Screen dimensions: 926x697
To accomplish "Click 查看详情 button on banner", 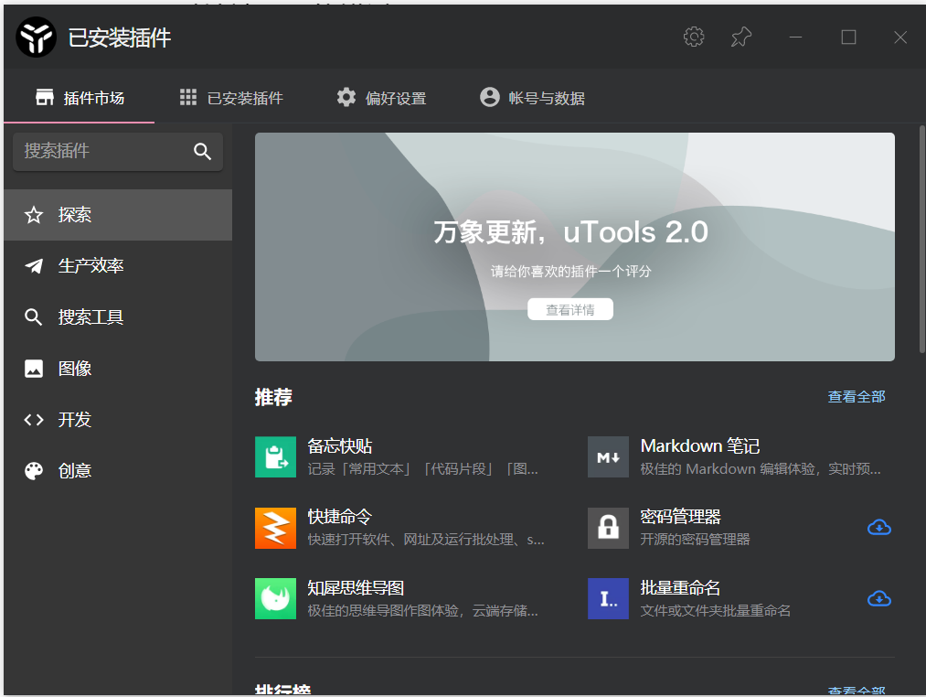I will point(569,309).
